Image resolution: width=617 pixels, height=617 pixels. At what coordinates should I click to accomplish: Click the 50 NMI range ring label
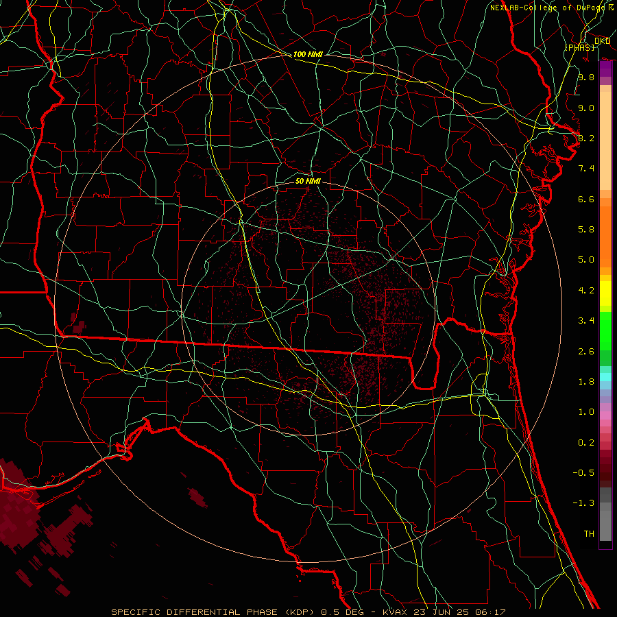click(x=308, y=181)
